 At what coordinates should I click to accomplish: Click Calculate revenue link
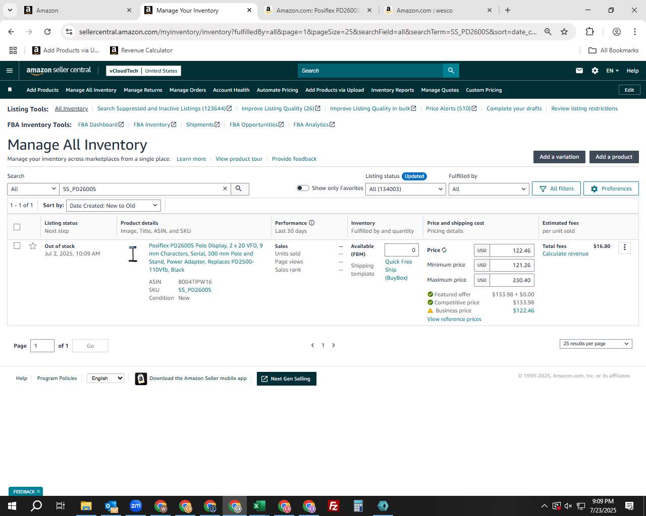coord(565,253)
